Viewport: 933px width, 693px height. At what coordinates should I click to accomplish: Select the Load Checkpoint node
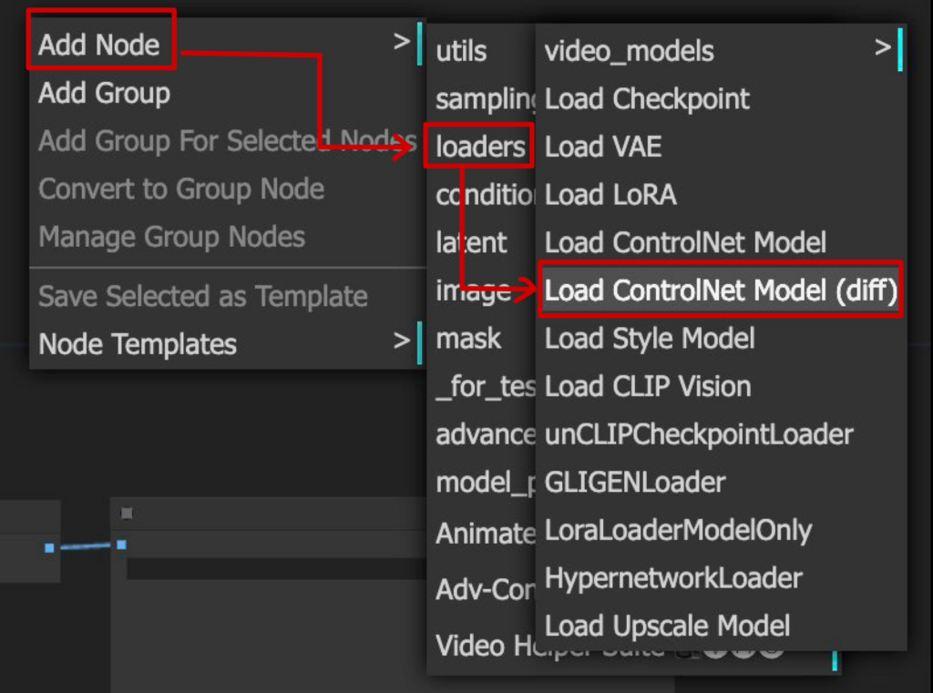(x=647, y=98)
